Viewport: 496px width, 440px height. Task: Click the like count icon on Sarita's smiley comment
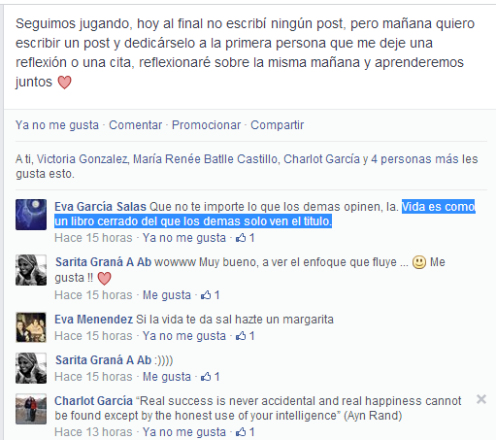coord(210,377)
